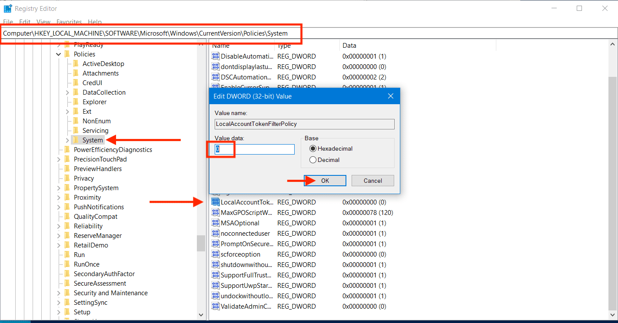Screen dimensions: 618x323
Task: Click the CredUI folder icon
Action: 76,82
